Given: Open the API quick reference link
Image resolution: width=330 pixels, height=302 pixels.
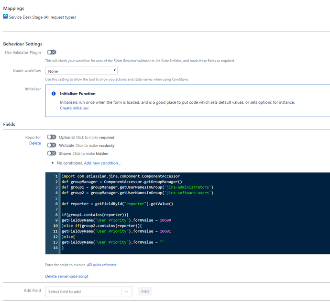Looking at the screenshot, I should [102, 265].
